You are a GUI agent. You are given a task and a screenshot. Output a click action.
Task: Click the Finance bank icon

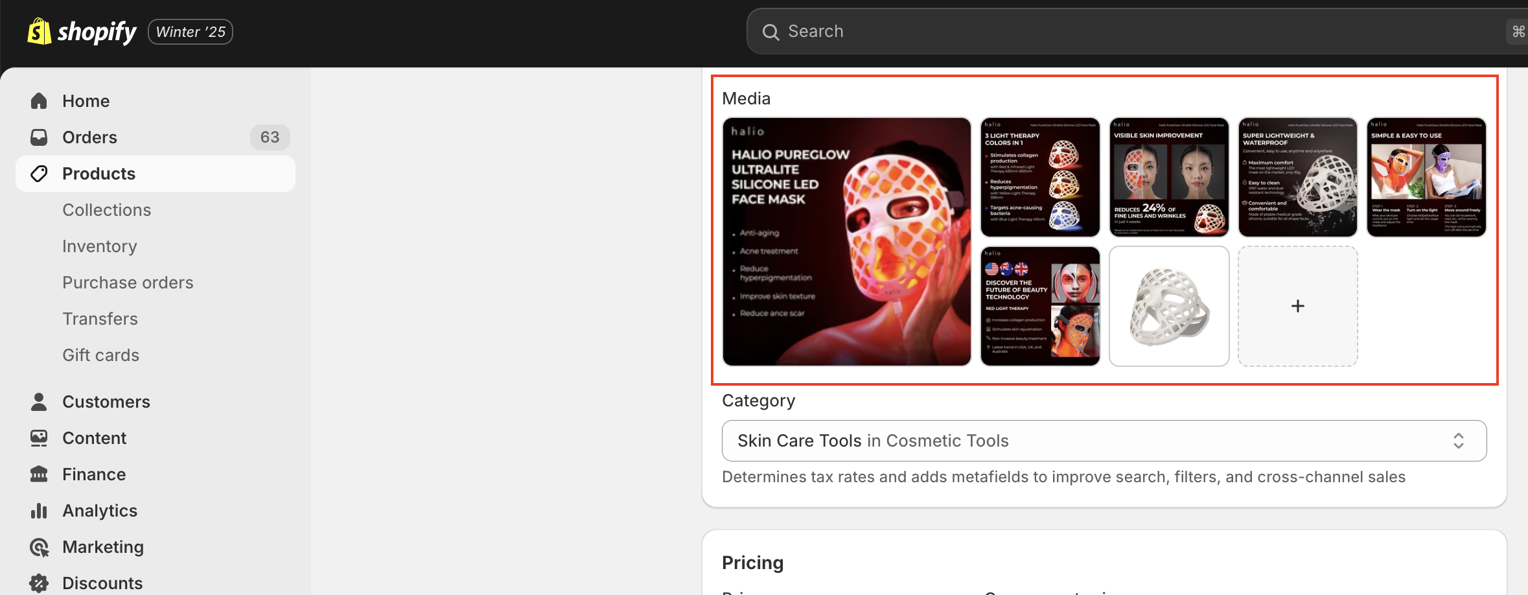pos(39,474)
